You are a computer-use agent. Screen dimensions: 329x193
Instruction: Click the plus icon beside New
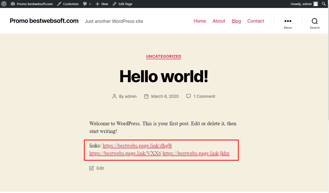click(x=97, y=4)
